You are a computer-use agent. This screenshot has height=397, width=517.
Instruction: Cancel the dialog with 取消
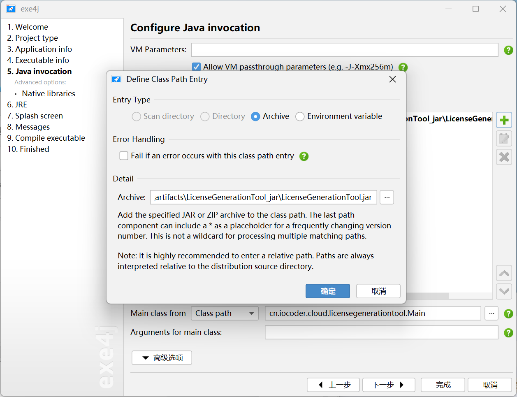(x=378, y=291)
